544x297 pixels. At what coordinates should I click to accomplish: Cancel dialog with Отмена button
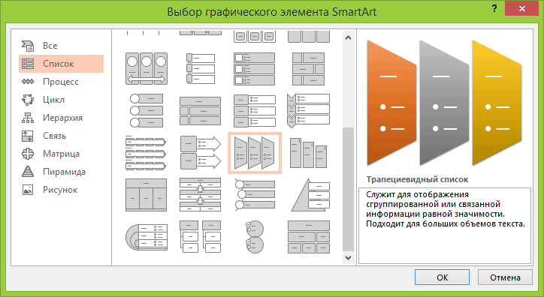tap(505, 277)
